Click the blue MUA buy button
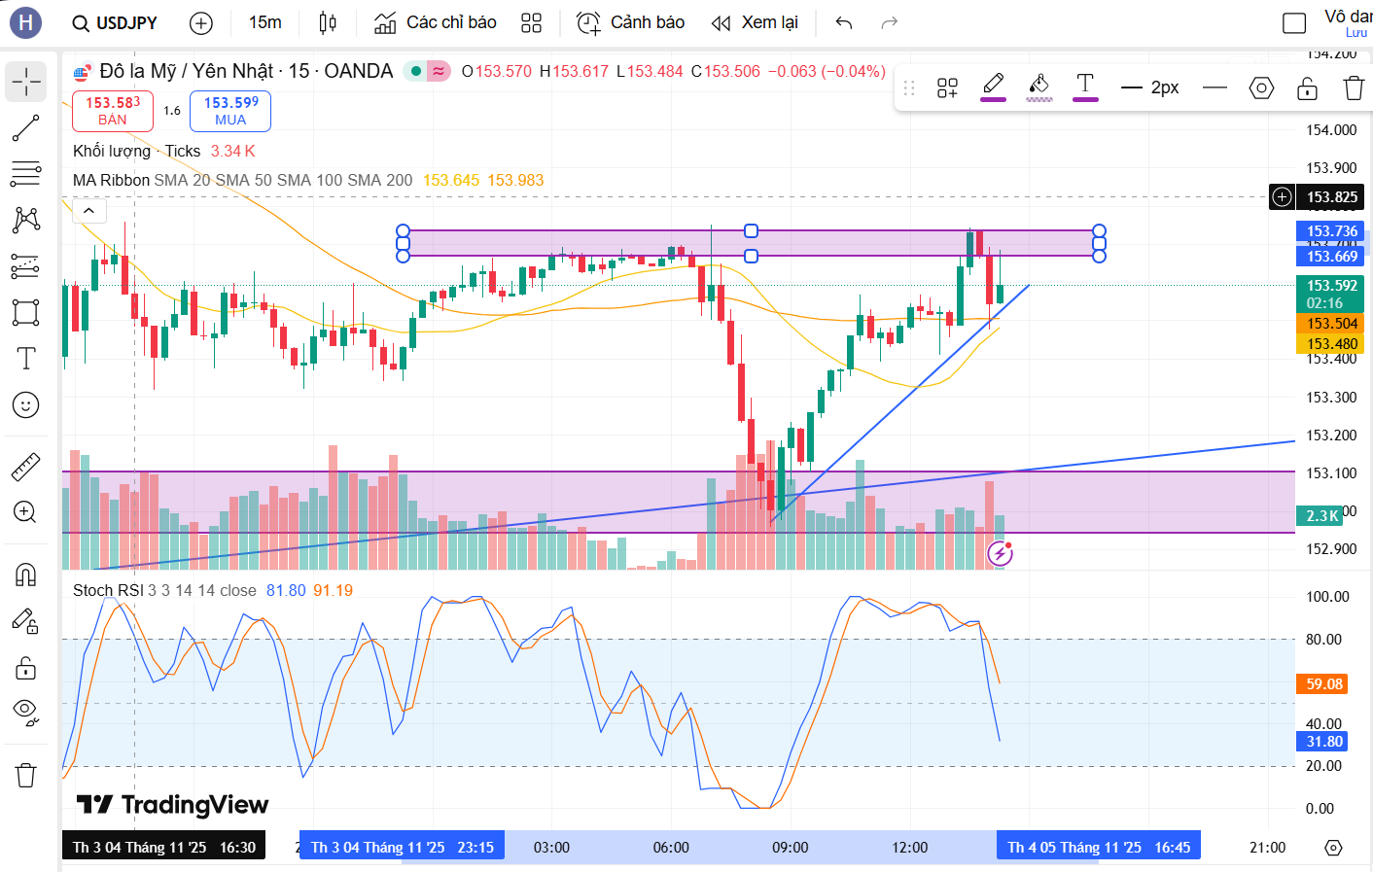 230,111
